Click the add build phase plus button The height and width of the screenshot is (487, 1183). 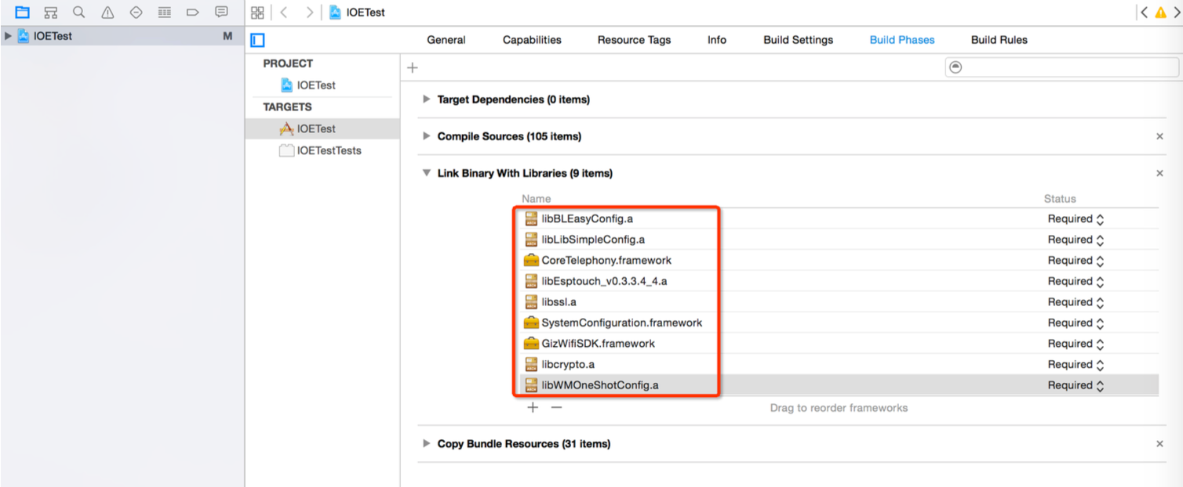(x=413, y=68)
